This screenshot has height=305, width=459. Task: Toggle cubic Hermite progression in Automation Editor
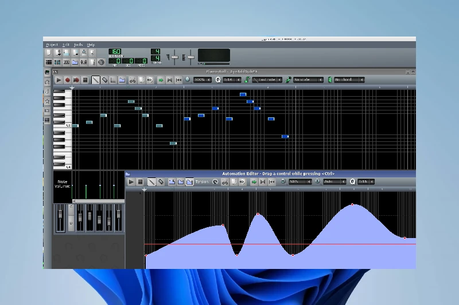[x=189, y=182]
